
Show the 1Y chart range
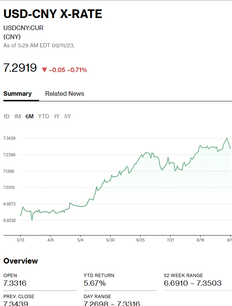(56, 116)
